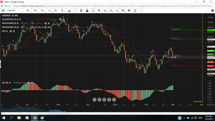Click the undo arrow icon
The height and width of the screenshot is (121, 215).
point(135,10)
